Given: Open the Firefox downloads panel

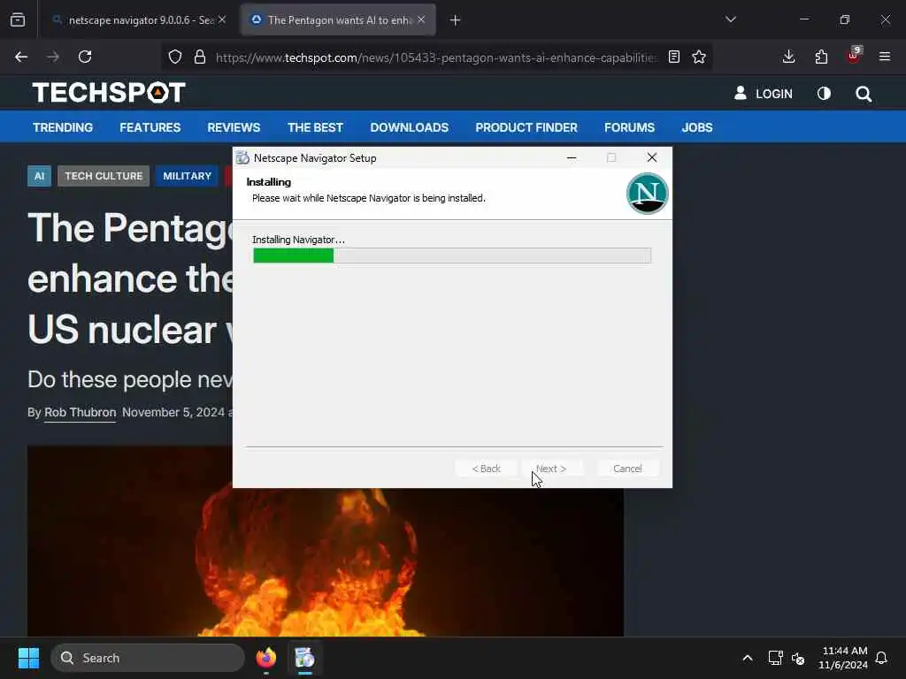Looking at the screenshot, I should (x=788, y=57).
